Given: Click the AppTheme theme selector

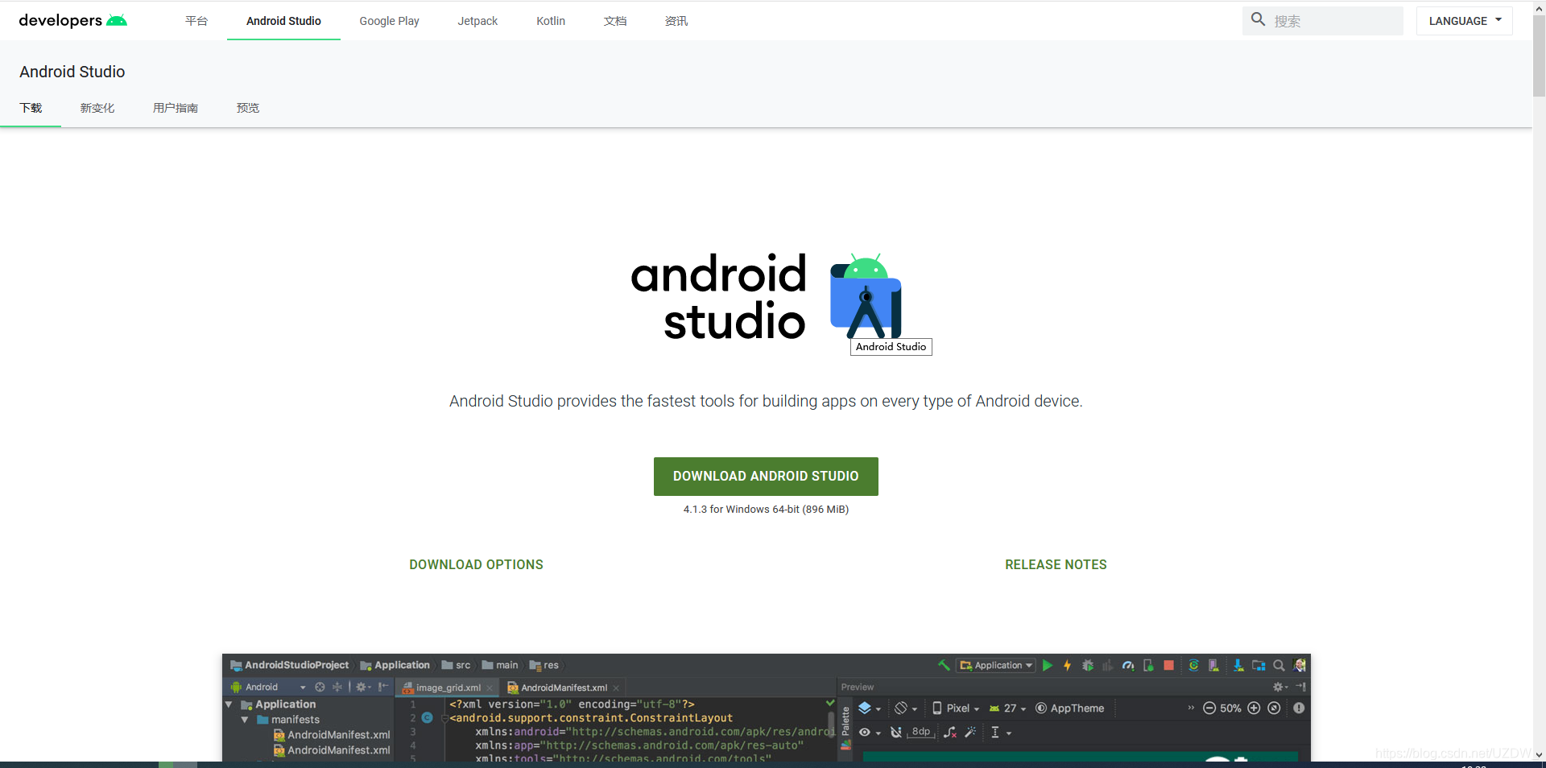Looking at the screenshot, I should coord(1069,708).
